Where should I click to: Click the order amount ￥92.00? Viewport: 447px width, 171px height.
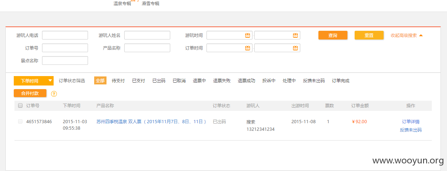pyautogui.click(x=359, y=122)
